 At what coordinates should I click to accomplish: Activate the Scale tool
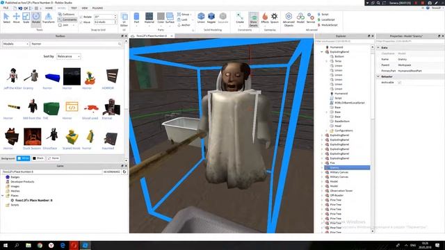[x=26, y=18]
